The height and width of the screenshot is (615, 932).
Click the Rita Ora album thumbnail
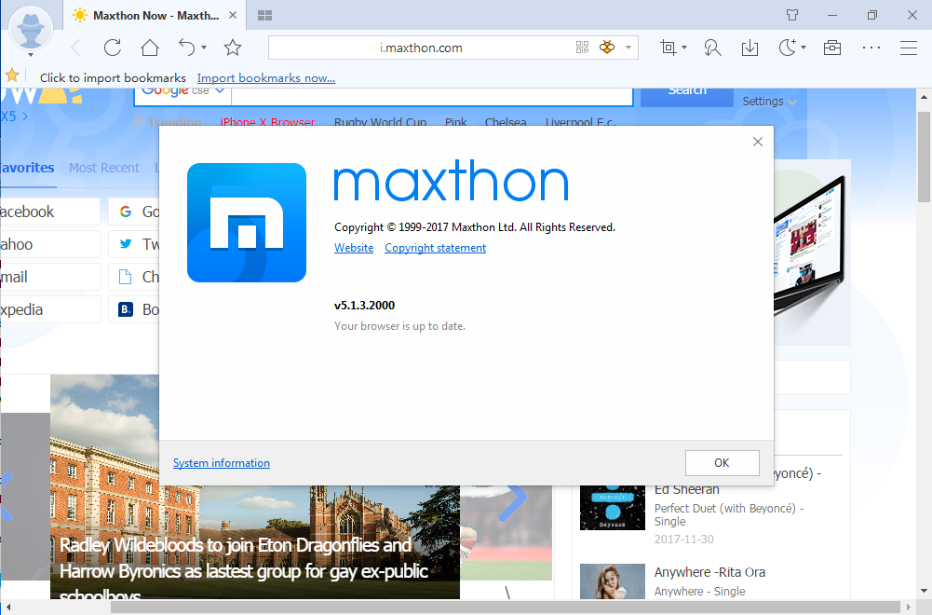point(613,581)
